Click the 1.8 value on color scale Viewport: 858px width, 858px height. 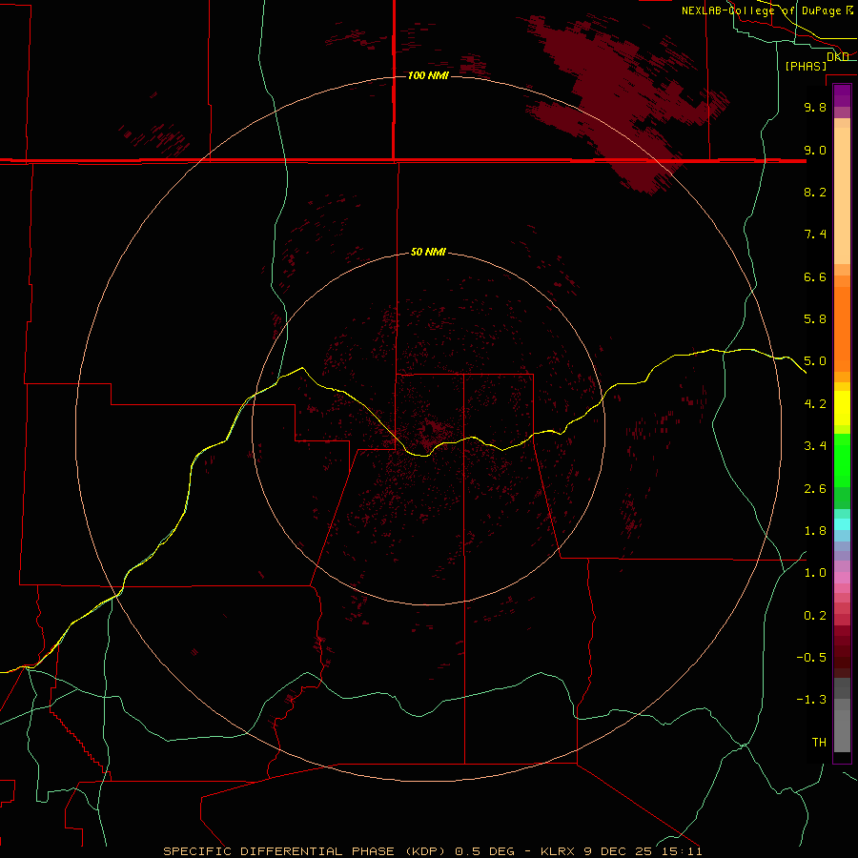click(x=815, y=531)
